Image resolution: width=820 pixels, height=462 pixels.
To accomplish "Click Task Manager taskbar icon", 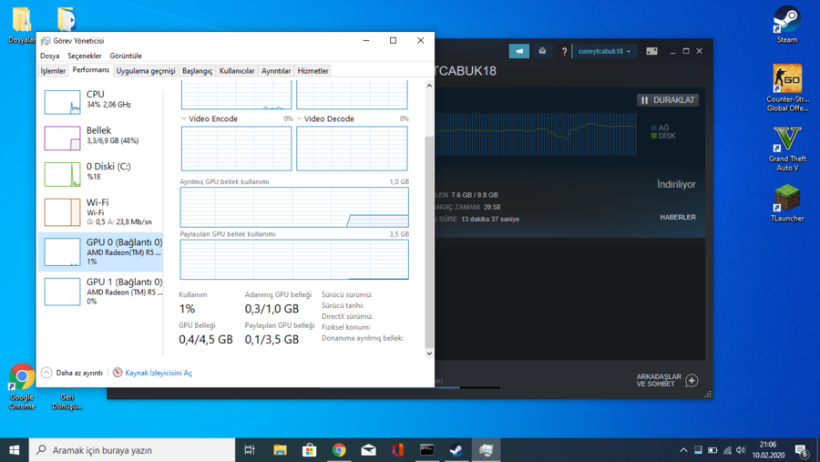I will pyautogui.click(x=486, y=450).
